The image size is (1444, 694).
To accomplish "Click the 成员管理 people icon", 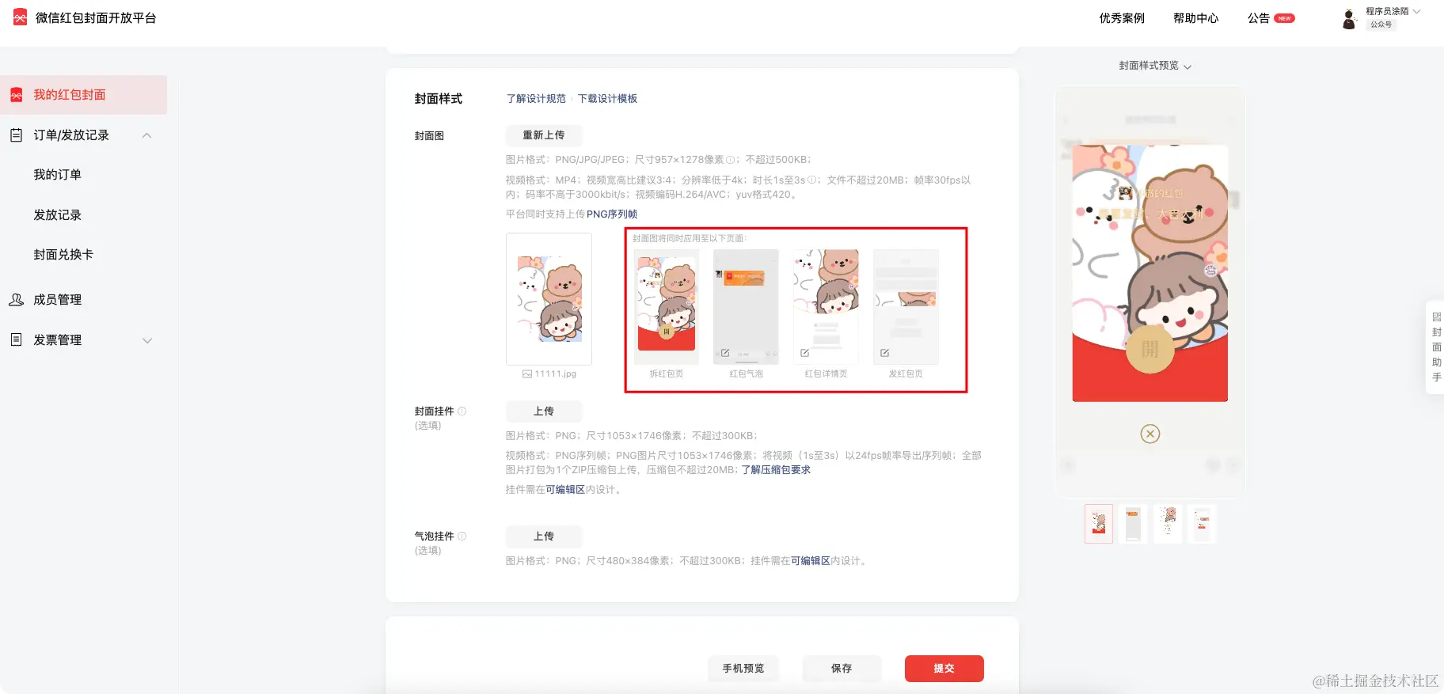I will [16, 300].
